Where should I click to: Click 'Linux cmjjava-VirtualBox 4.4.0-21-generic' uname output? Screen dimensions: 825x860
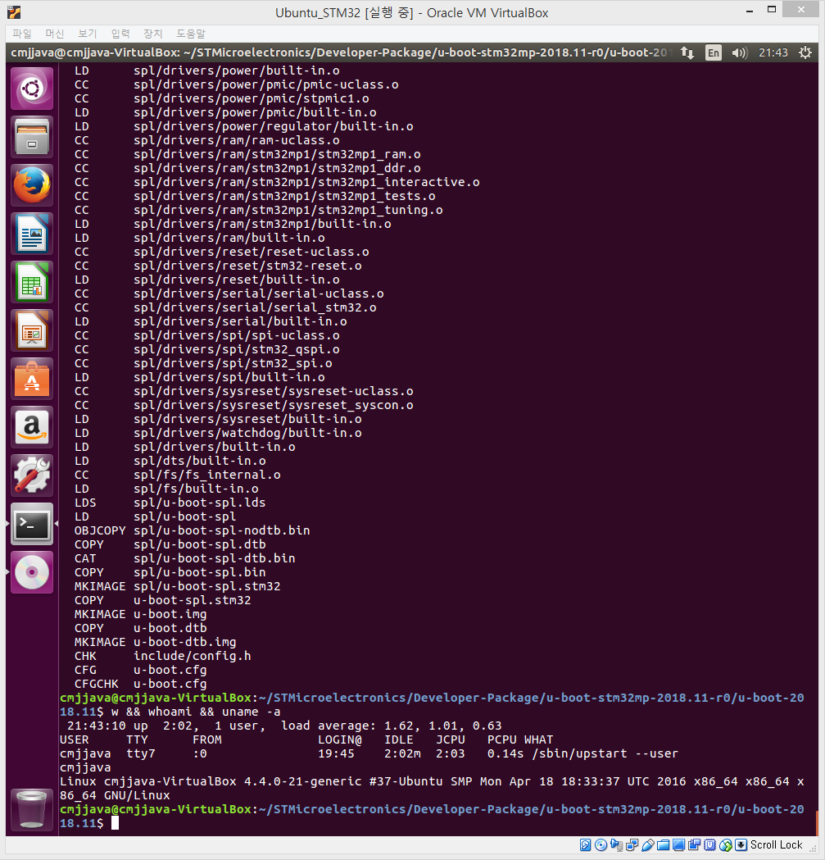coord(211,781)
